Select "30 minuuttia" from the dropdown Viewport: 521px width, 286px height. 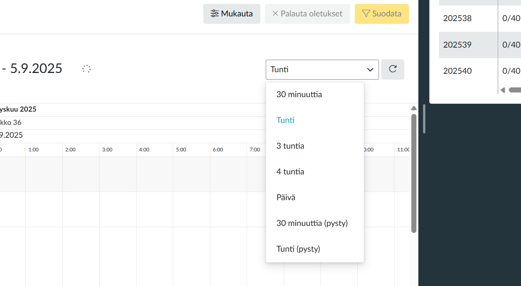pyautogui.click(x=299, y=94)
